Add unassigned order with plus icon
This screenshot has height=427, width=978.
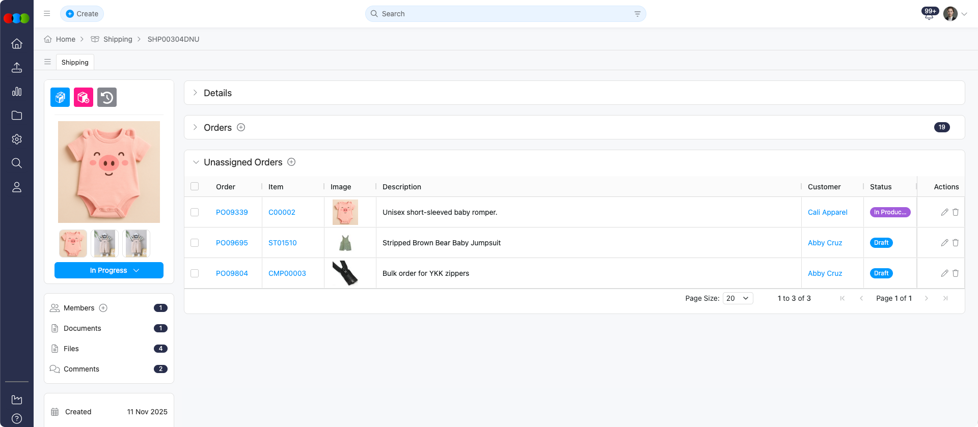pyautogui.click(x=291, y=162)
